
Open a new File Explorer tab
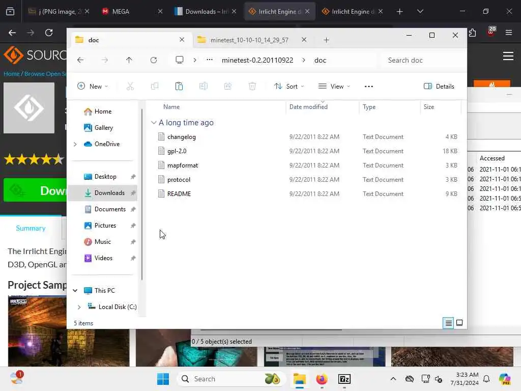(x=326, y=40)
